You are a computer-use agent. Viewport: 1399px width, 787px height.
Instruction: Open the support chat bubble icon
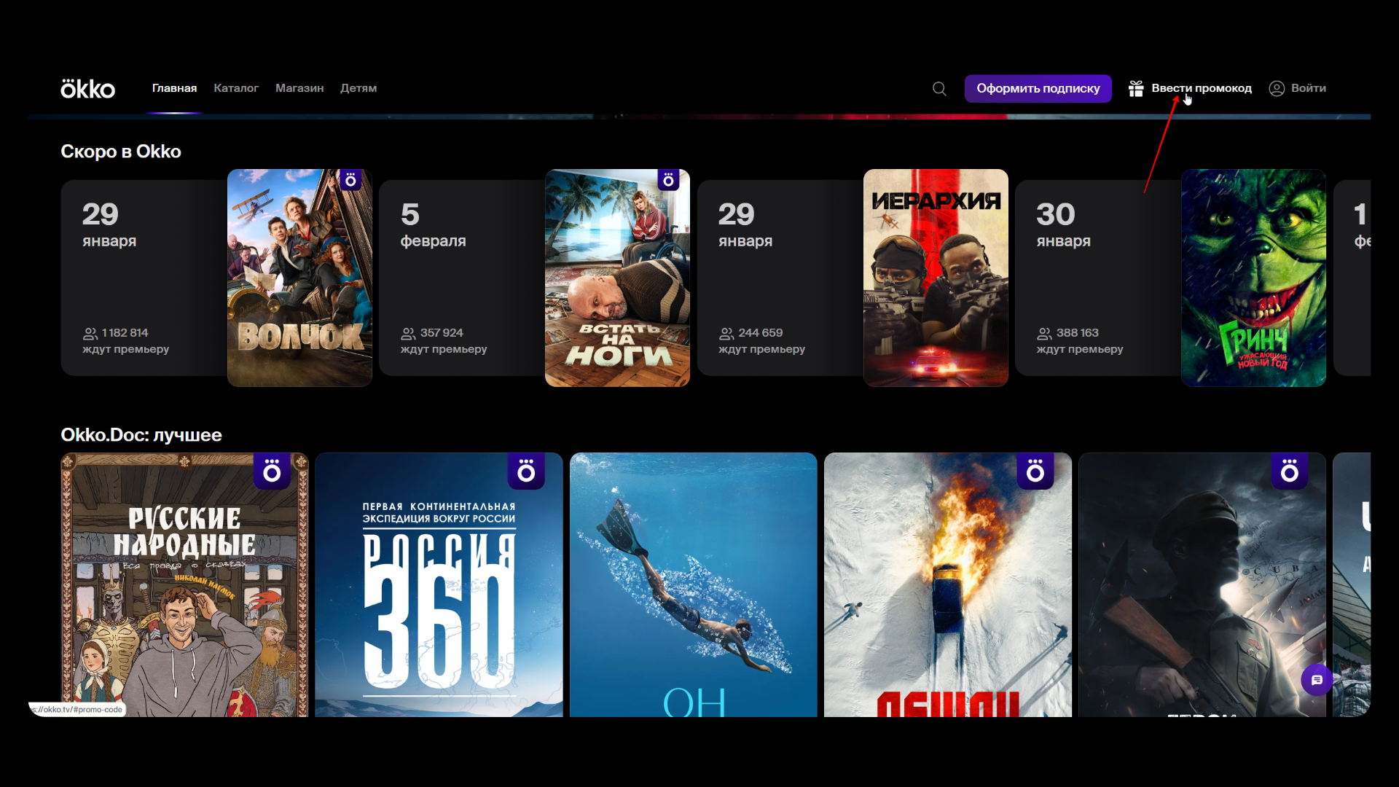[1317, 680]
